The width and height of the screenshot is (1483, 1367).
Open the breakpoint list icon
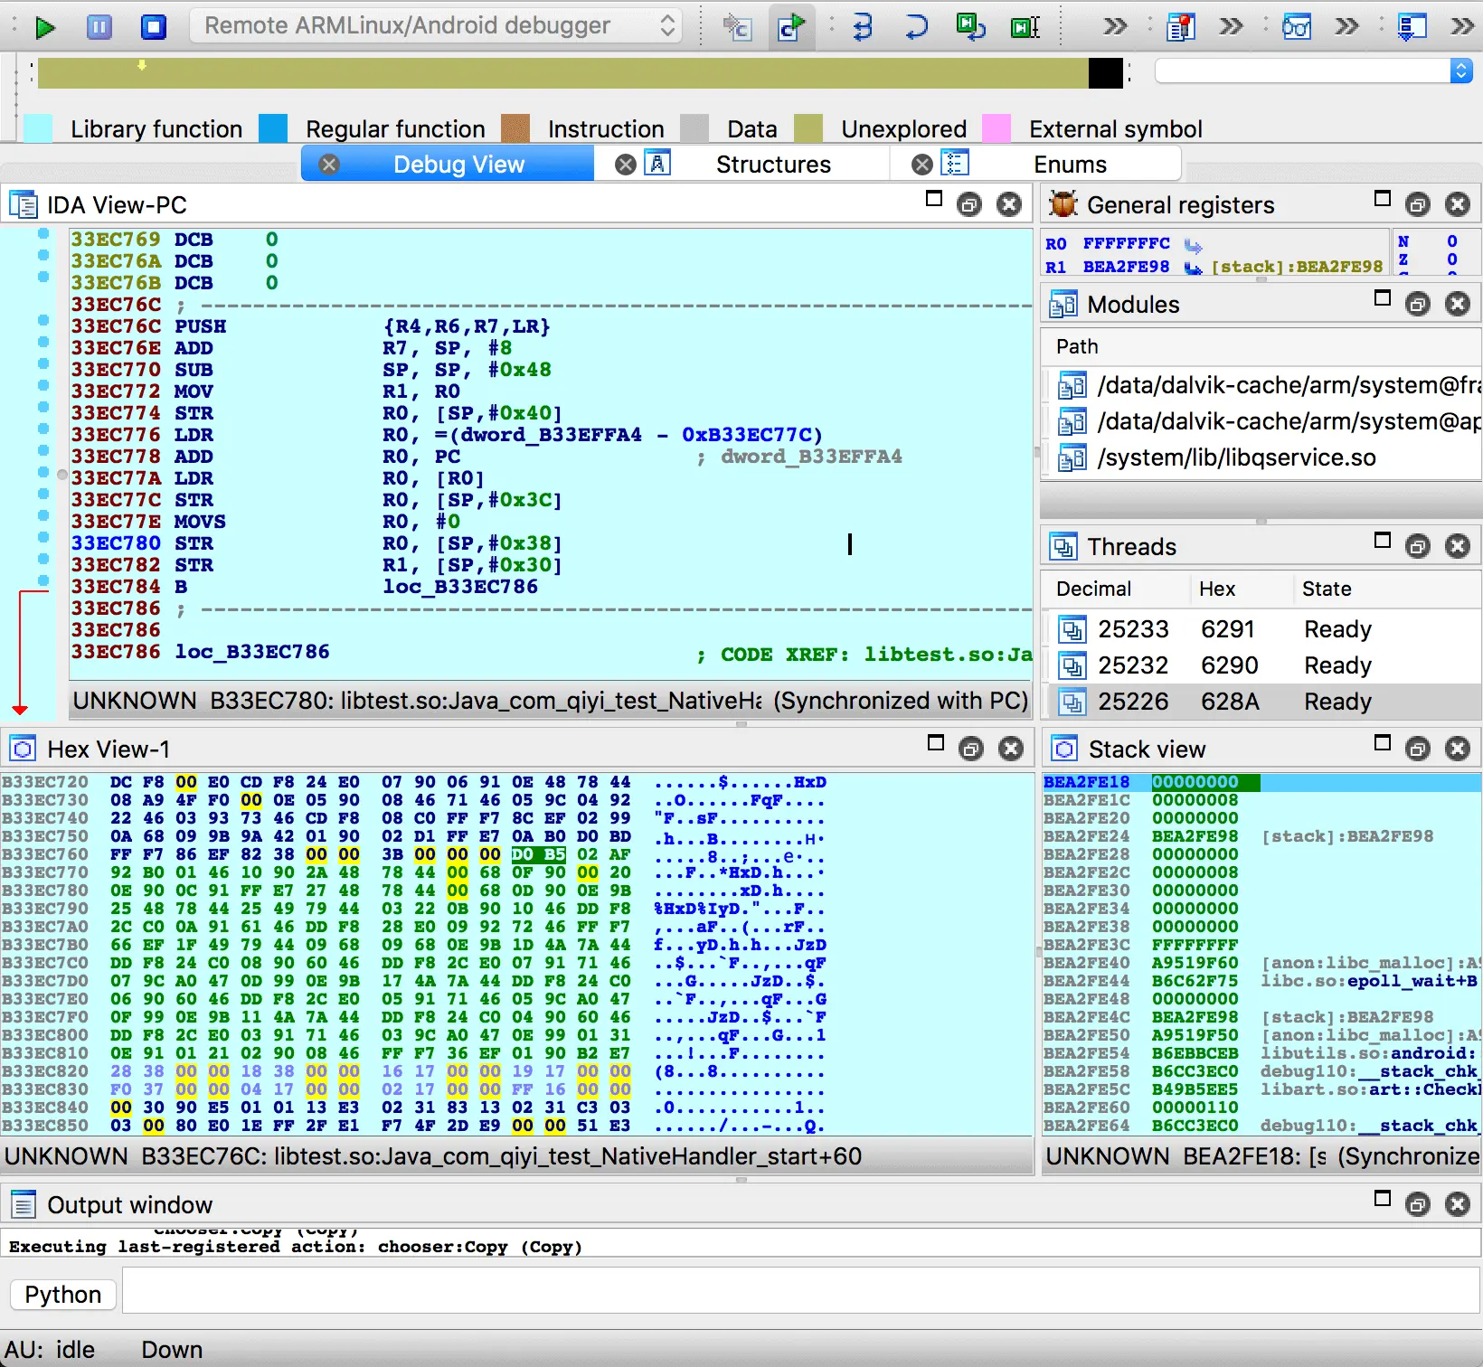click(1180, 27)
